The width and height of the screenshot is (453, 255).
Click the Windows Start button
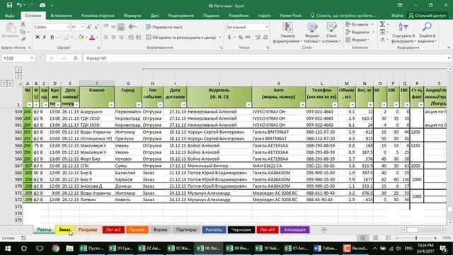coord(8,249)
